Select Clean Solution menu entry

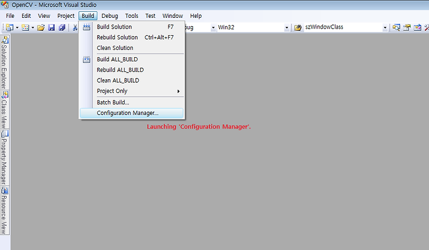coord(132,48)
